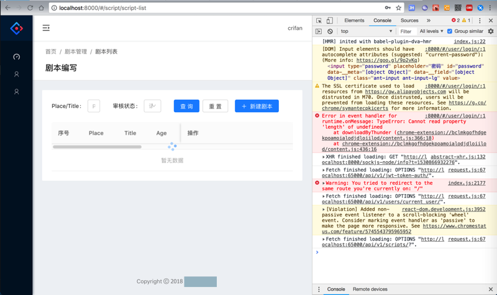
Task: Open the index.js:22 source link
Action: (x=470, y=42)
